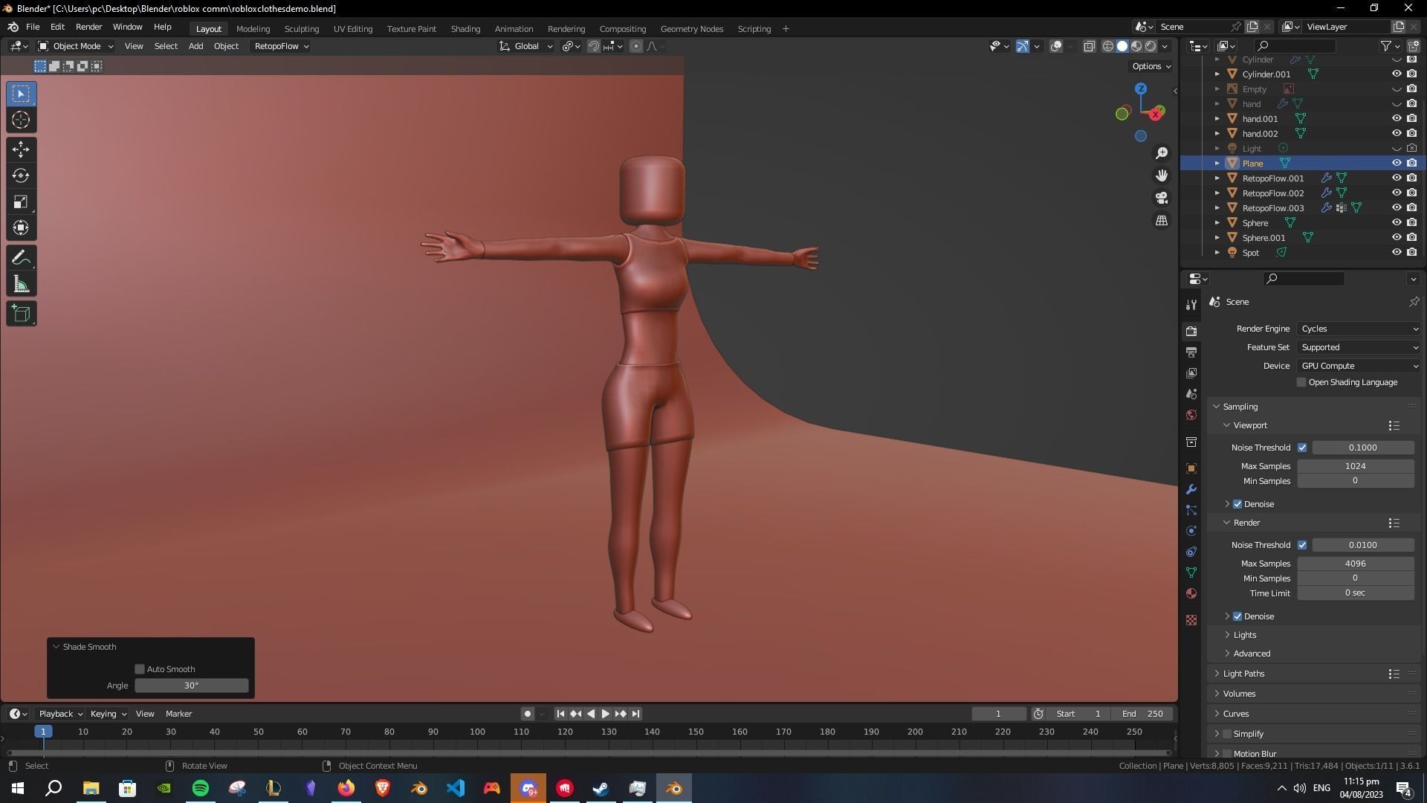Open the RetopoFlow header button
Viewport: 1427px width, 803px height.
281,46
